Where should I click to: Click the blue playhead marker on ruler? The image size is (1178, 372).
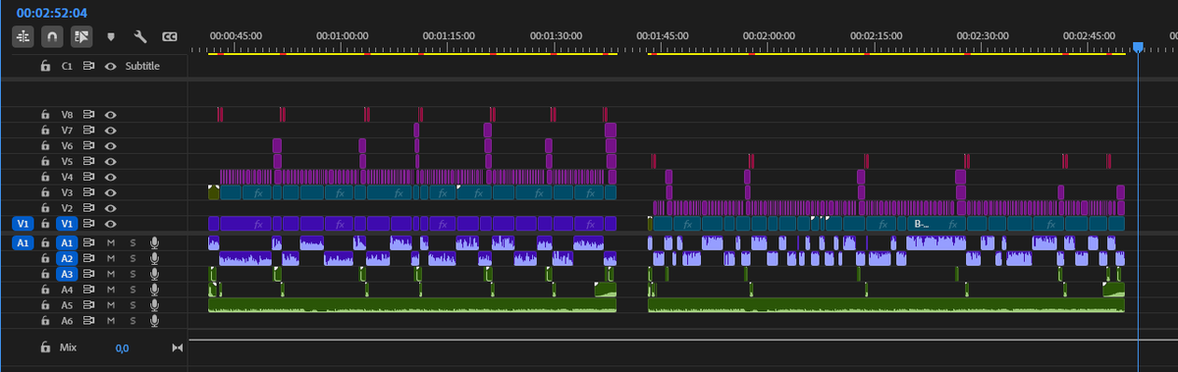[1138, 46]
